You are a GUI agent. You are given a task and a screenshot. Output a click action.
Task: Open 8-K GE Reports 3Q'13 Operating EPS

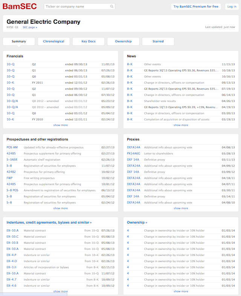click(130, 70)
